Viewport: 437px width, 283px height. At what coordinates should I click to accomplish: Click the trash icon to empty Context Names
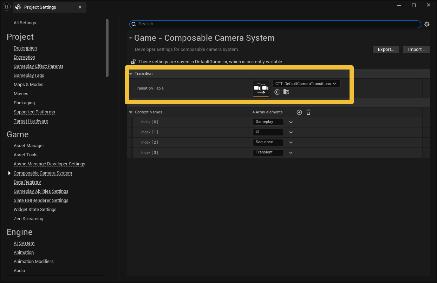[x=308, y=112]
